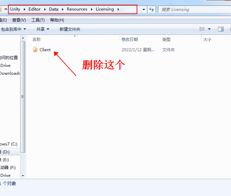Select the (F:) drive in navigation pane
The image size is (231, 196).
(x=8, y=168)
